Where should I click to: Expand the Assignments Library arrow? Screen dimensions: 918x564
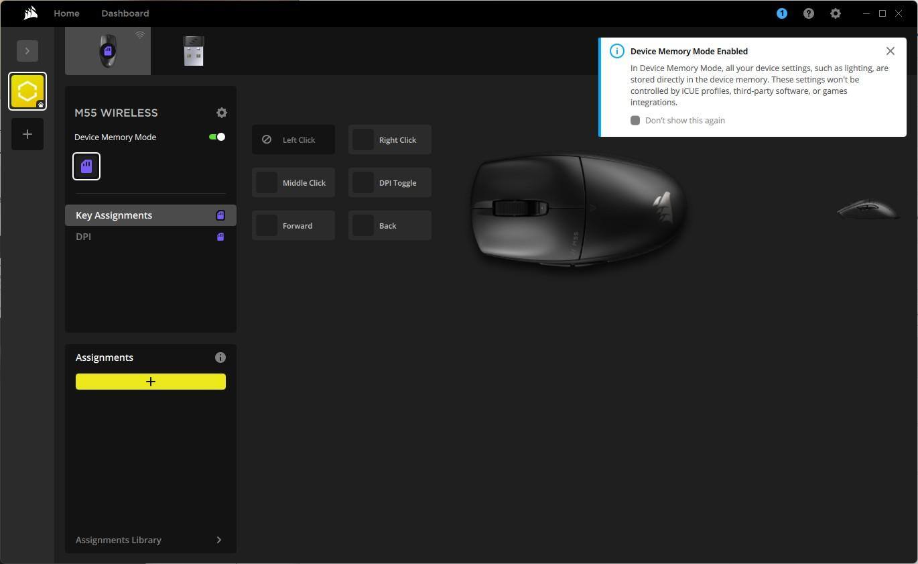(x=218, y=540)
